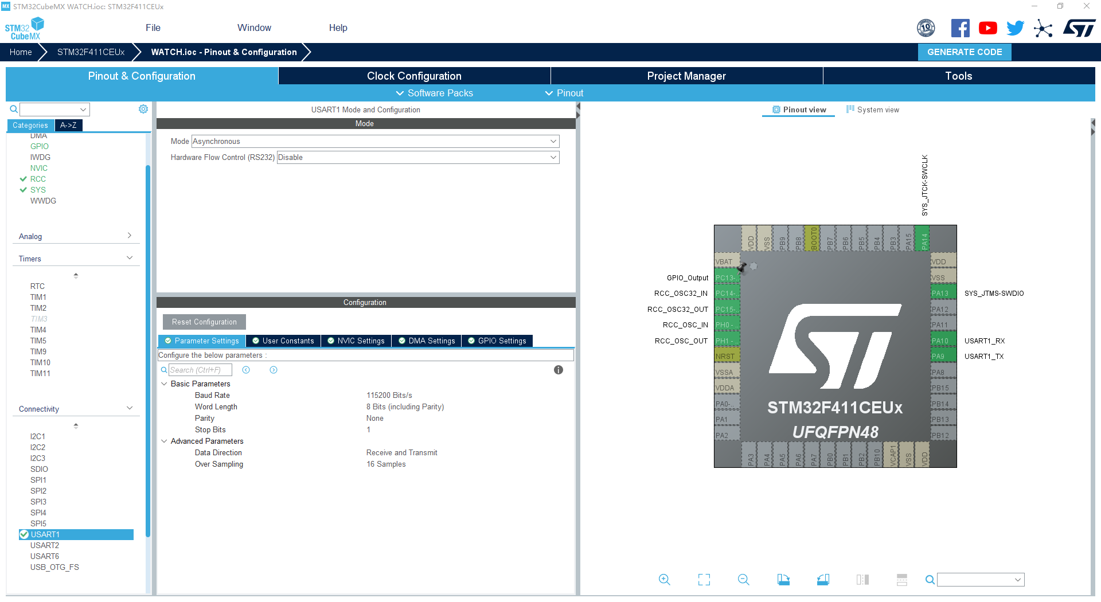The height and width of the screenshot is (602, 1101).
Task: Select the I2C1 peripheral
Action: click(38, 436)
